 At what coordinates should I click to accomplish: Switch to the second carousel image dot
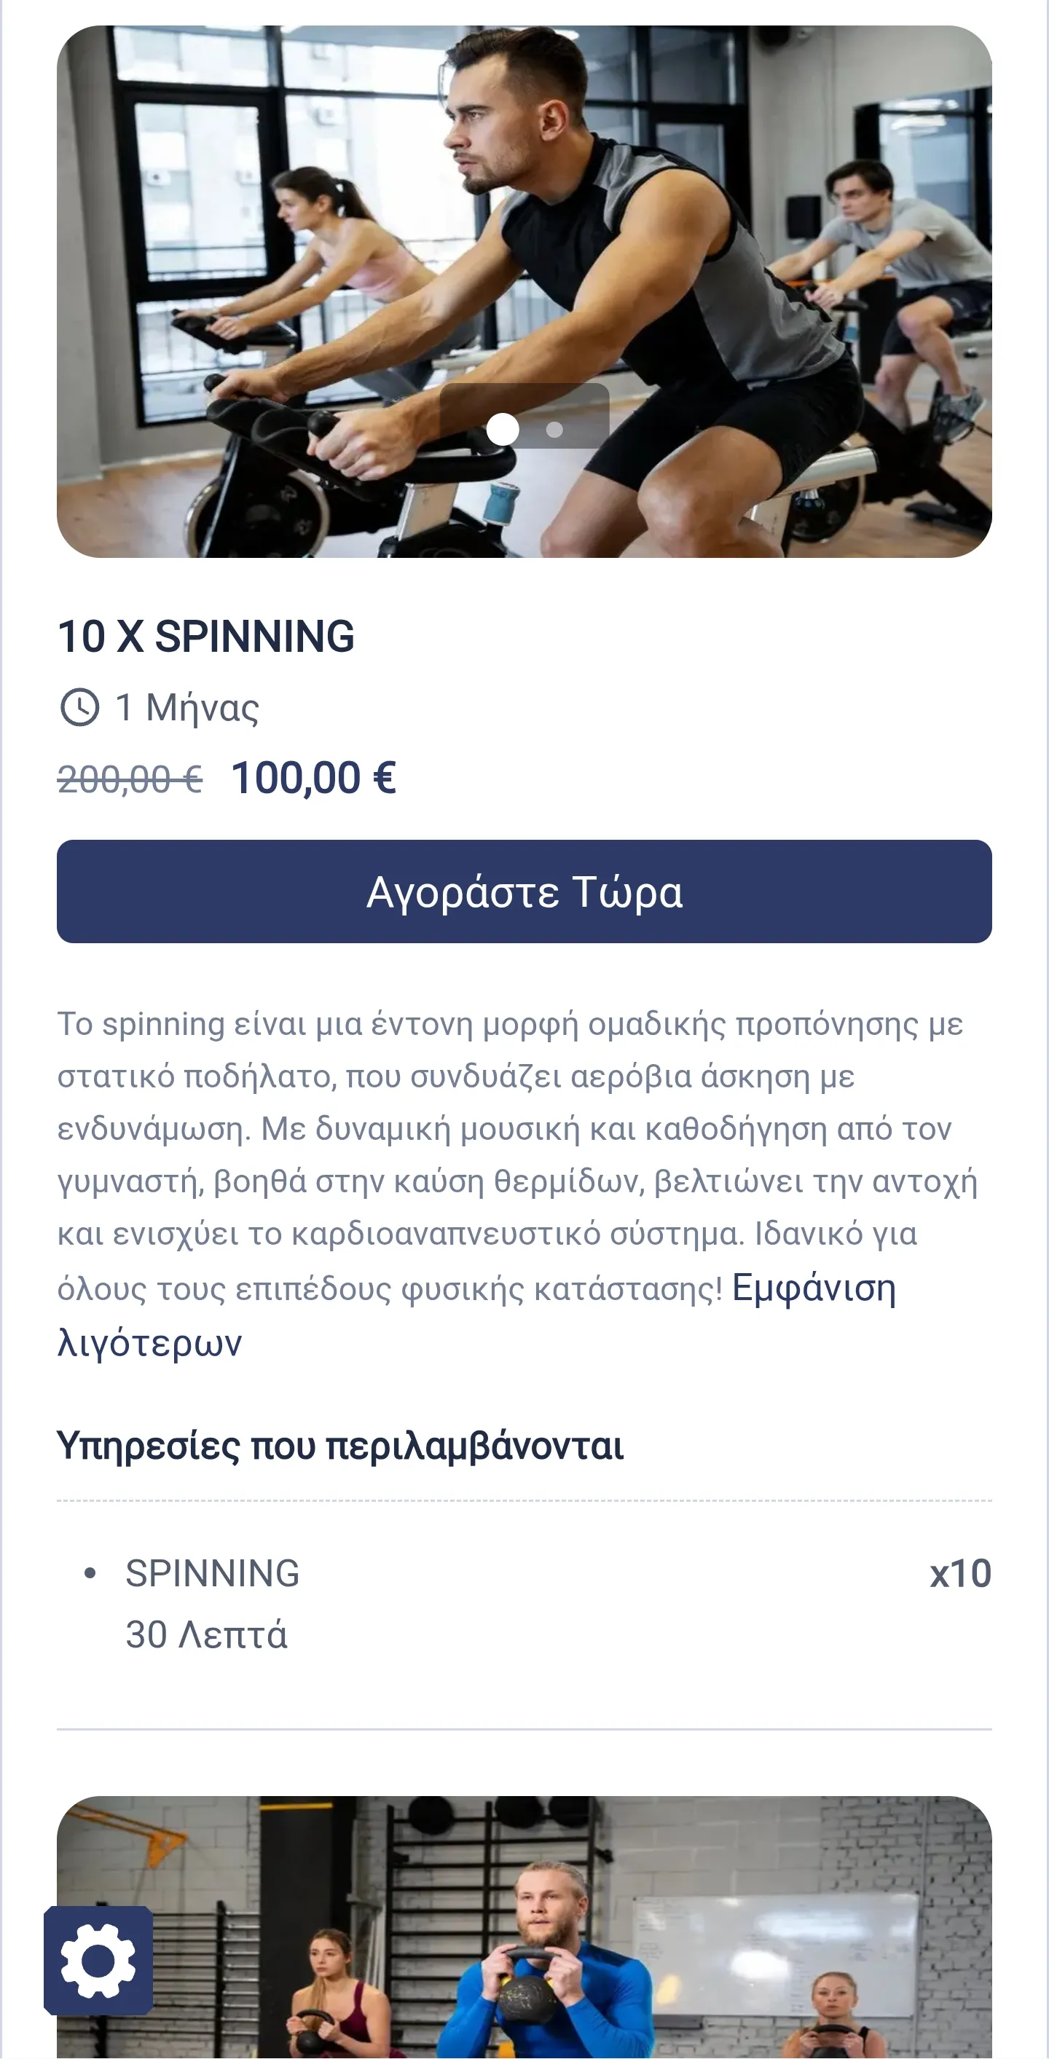click(x=554, y=430)
